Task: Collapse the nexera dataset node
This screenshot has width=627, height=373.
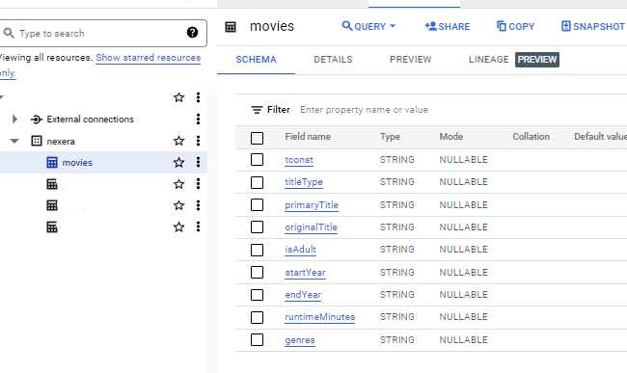Action: click(x=14, y=141)
